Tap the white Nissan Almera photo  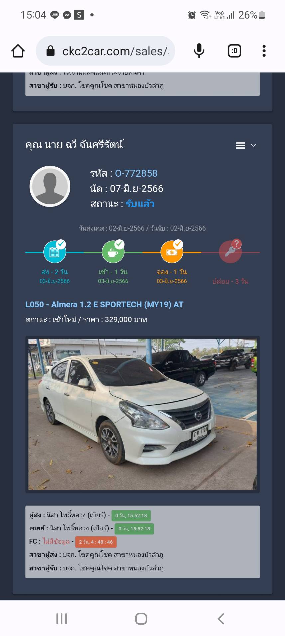[x=142, y=414]
